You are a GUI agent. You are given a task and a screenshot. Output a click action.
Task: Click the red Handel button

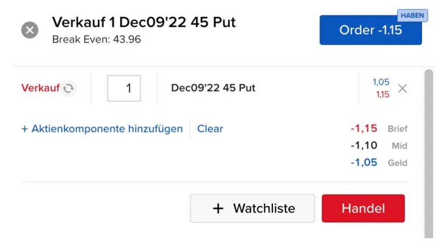(x=363, y=208)
